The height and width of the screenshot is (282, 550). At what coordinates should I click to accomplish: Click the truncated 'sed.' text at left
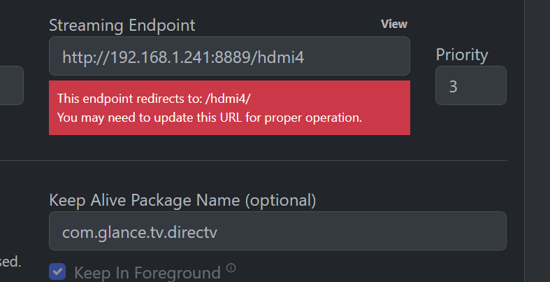[10, 262]
